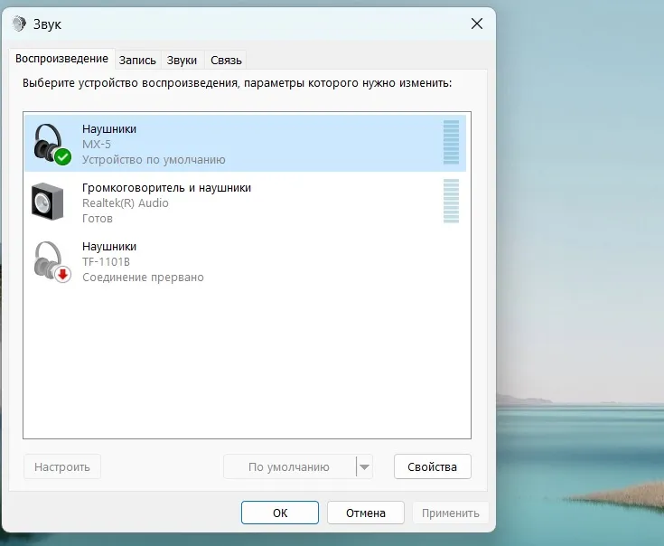Screen dimensions: 664x546
Task: Open the Воспроизведение tab
Action: (61, 59)
